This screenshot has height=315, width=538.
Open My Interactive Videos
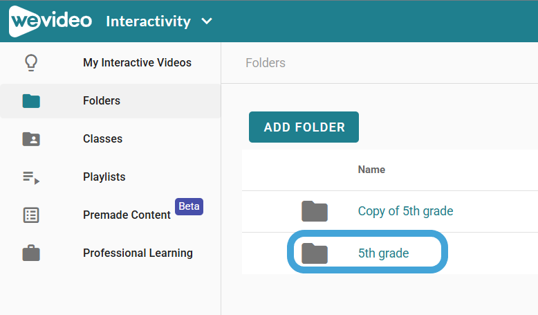[x=137, y=62]
